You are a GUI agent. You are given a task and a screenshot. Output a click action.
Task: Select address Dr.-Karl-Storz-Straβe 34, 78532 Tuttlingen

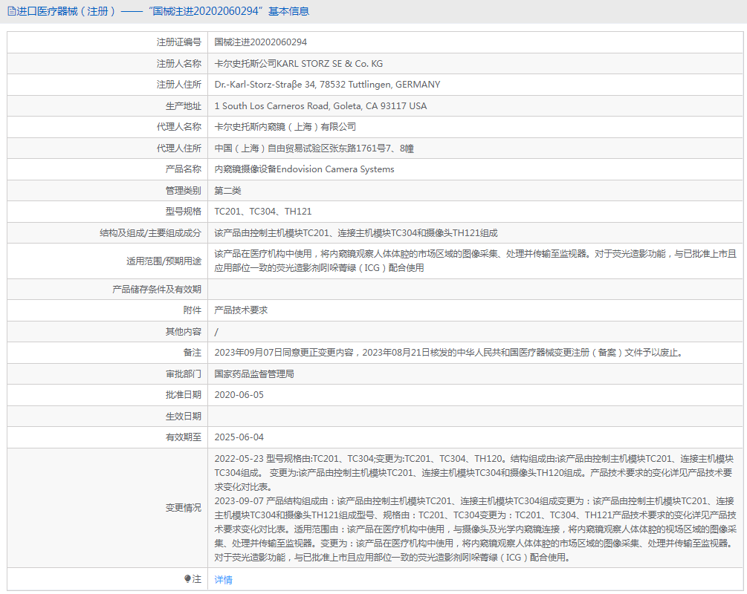coord(327,85)
